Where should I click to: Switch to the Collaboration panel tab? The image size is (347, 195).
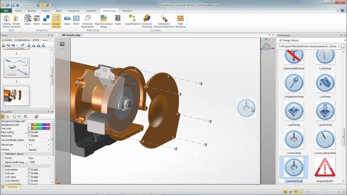[22, 40]
